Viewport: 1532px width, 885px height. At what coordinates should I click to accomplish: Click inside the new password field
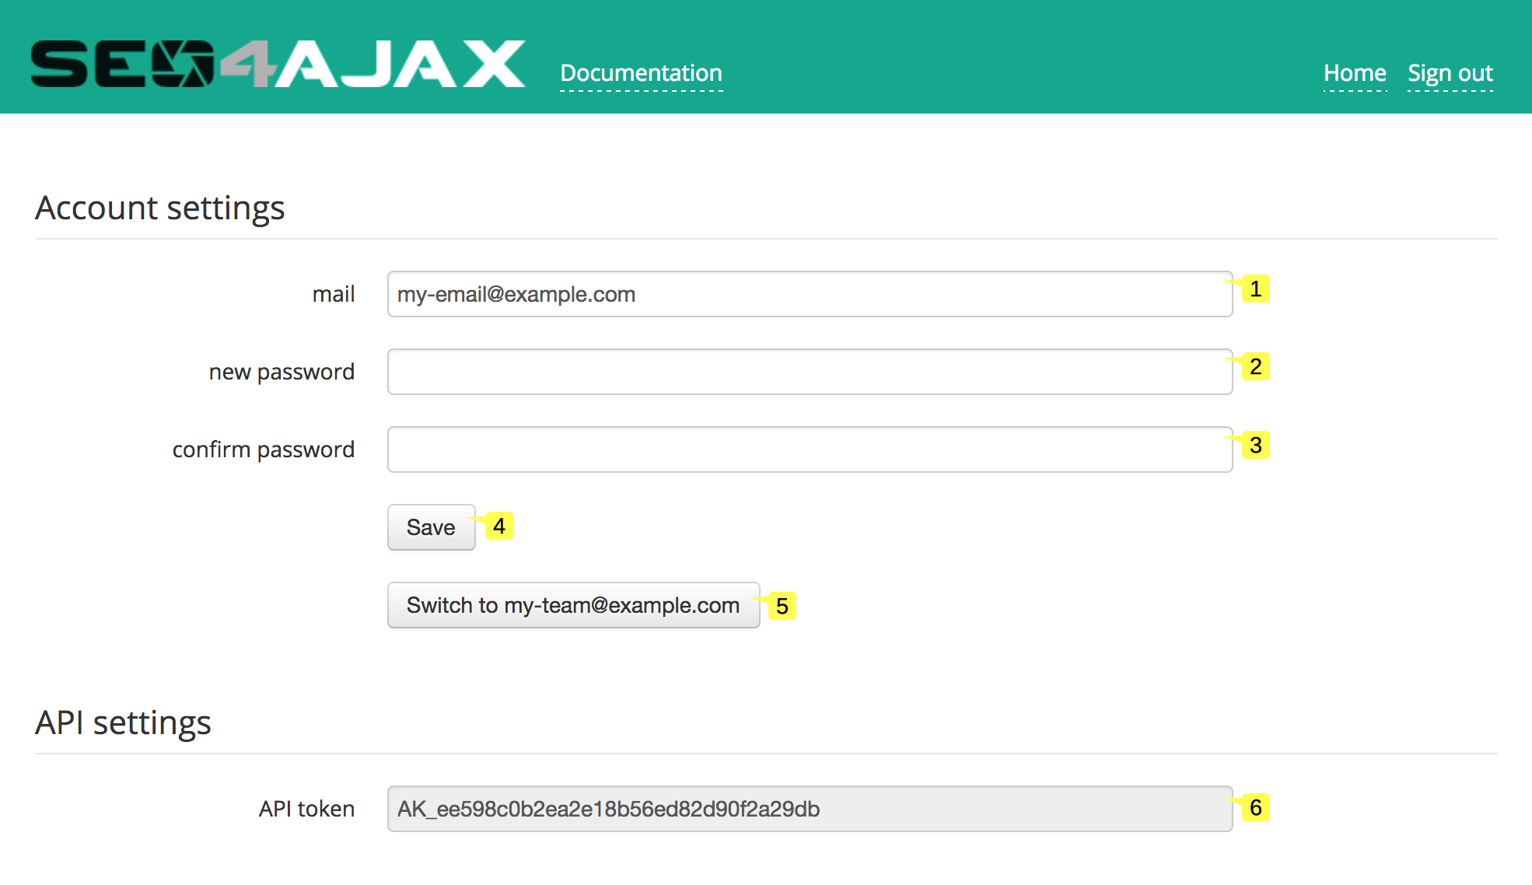click(809, 372)
